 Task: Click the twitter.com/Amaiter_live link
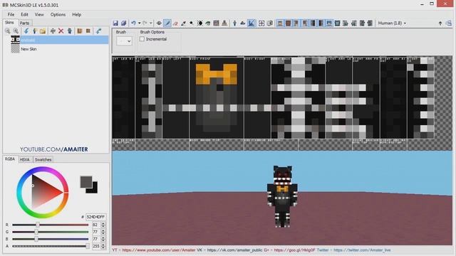362,250
